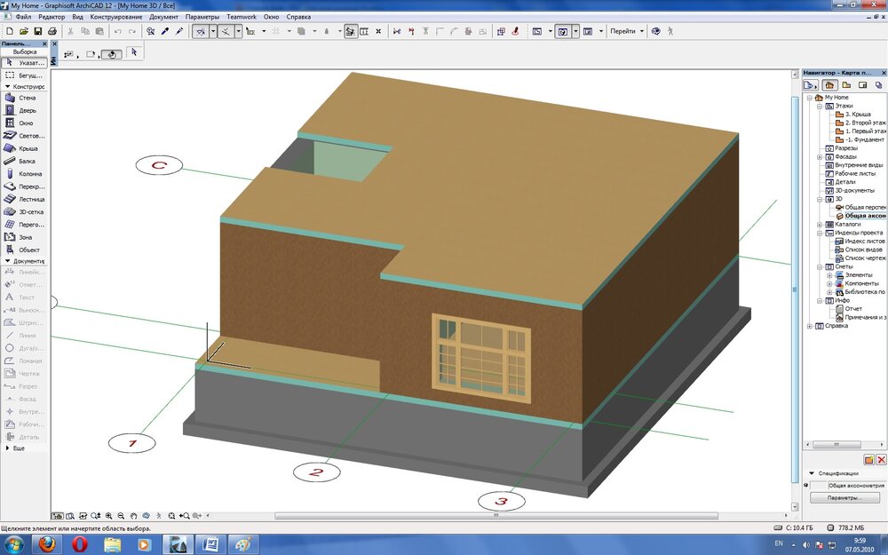Open the Teamwork menu
The image size is (888, 555).
(x=242, y=16)
